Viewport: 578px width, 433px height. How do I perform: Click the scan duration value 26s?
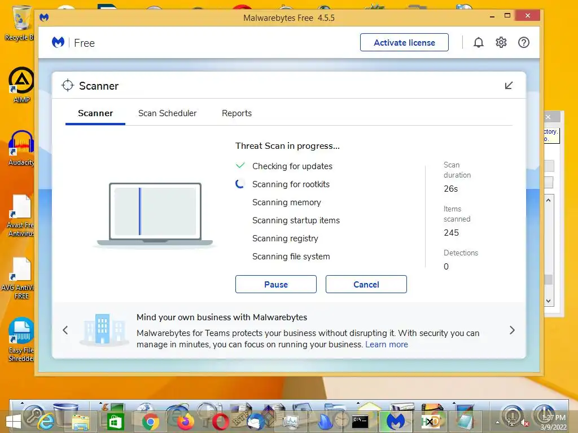[451, 189]
